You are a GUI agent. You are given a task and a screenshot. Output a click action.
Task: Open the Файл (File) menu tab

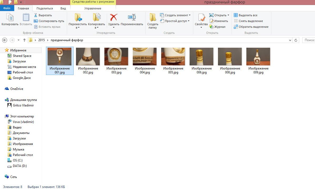7,8
